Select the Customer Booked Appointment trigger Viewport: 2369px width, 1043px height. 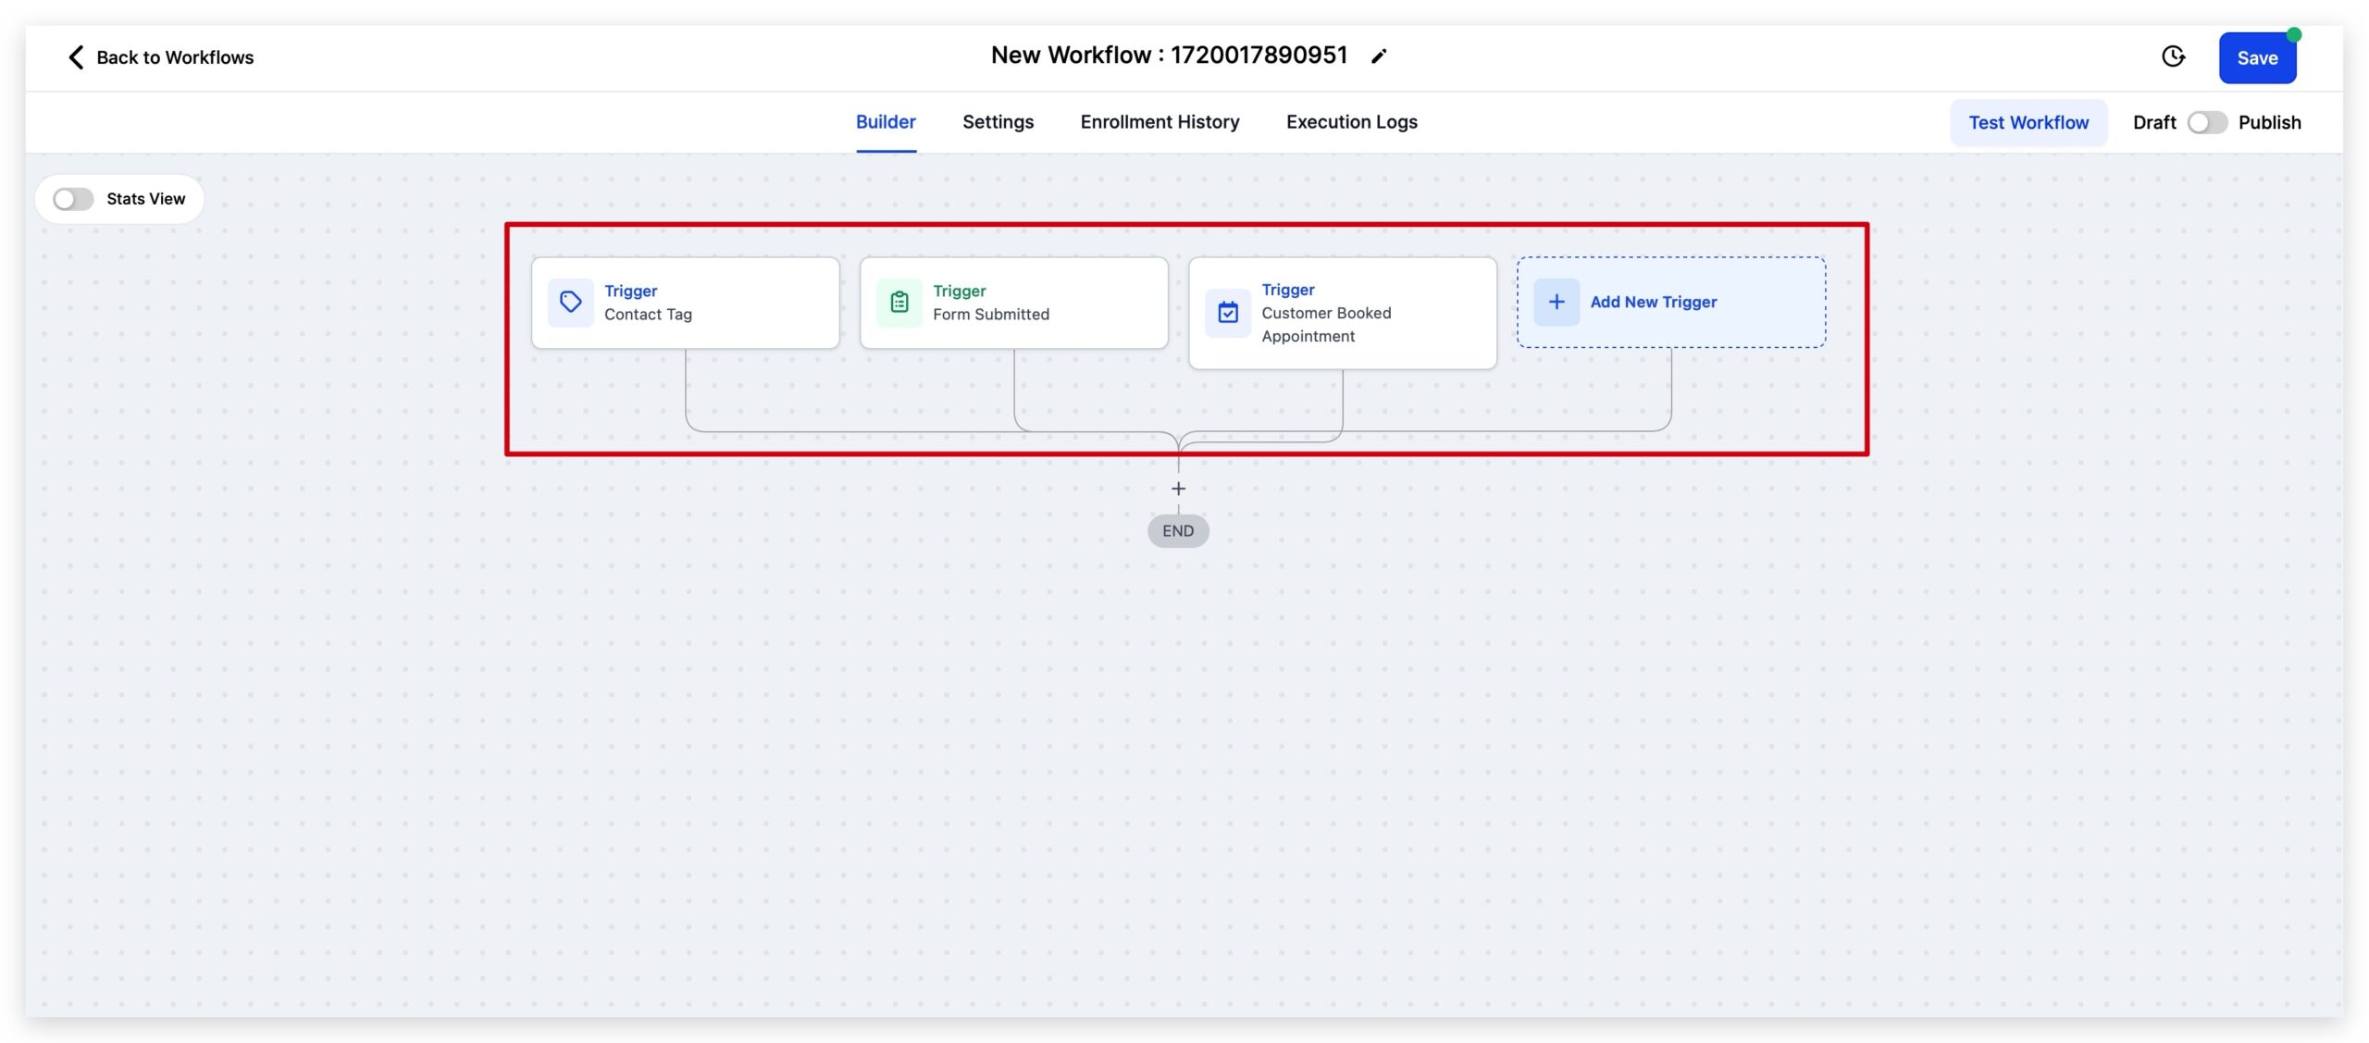1342,313
